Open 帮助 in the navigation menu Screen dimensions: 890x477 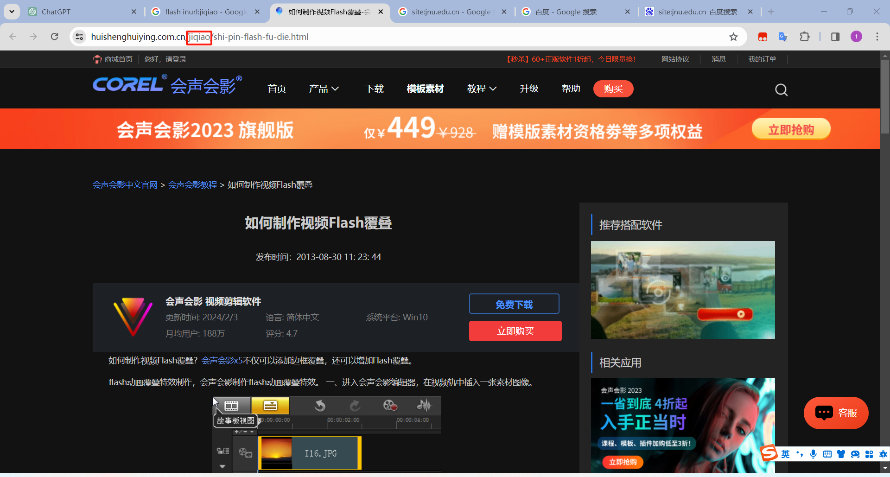click(x=571, y=89)
